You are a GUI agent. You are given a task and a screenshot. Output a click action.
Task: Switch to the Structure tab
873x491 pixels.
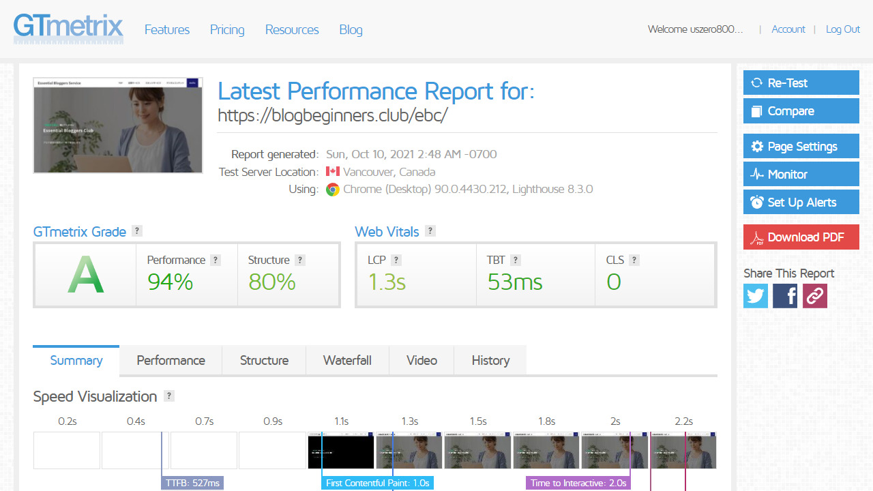click(x=264, y=360)
